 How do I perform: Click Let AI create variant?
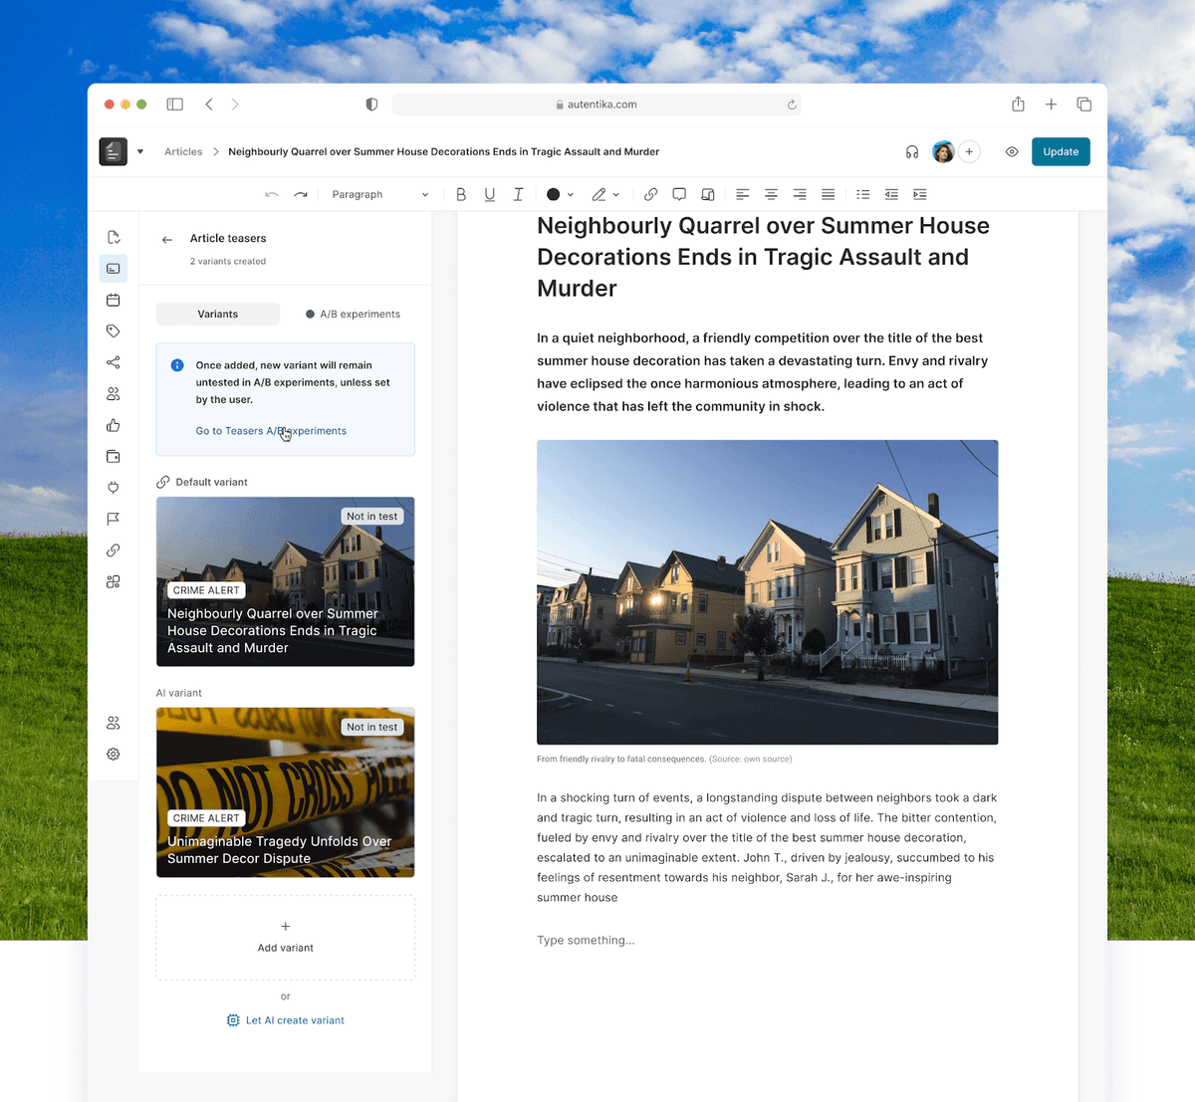point(286,1020)
